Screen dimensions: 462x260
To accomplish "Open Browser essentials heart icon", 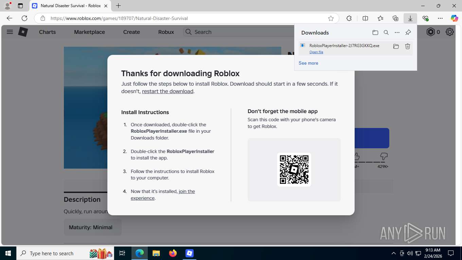I will point(425,18).
